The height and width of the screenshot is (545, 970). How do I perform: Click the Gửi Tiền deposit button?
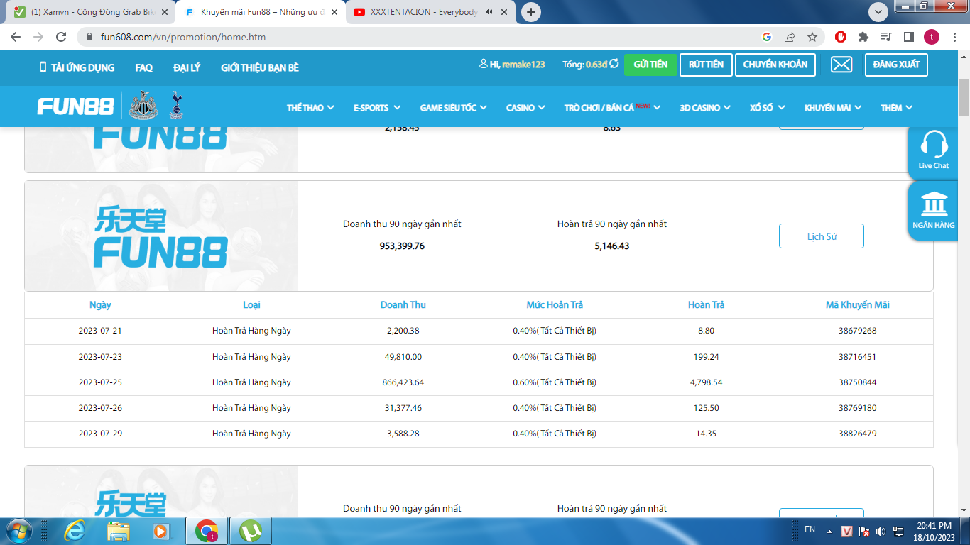tap(650, 65)
